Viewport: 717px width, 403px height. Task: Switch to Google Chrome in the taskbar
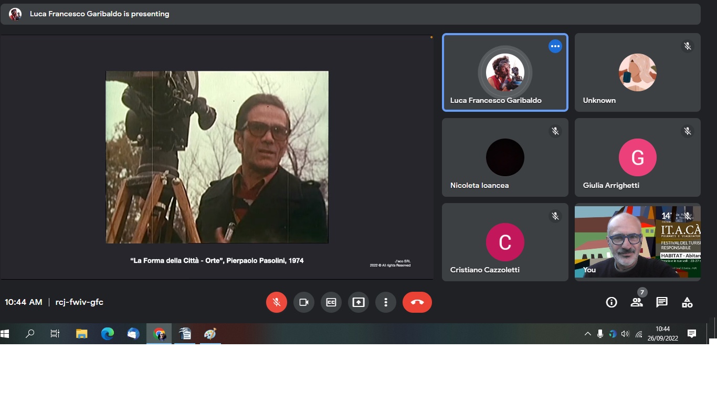coord(159,334)
